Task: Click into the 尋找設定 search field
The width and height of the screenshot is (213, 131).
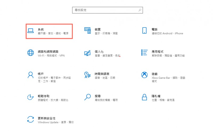Action: pos(108,10)
